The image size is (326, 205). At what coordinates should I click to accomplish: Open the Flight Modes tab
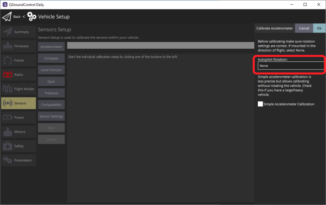coord(19,89)
